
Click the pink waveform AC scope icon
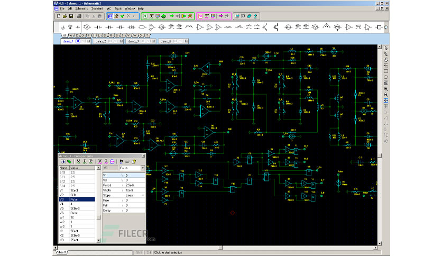200,16
